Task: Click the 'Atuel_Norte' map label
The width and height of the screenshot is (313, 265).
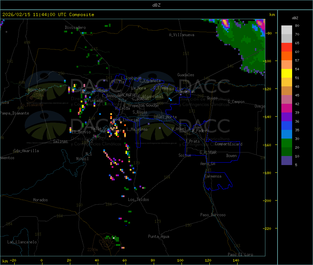Action: 165,117
